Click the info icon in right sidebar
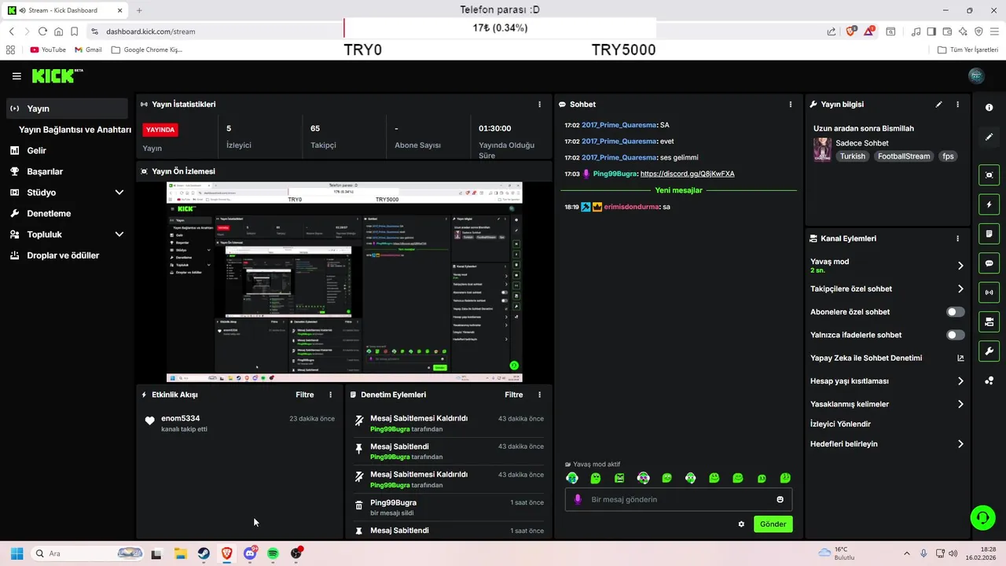This screenshot has width=1006, height=566. pyautogui.click(x=989, y=108)
